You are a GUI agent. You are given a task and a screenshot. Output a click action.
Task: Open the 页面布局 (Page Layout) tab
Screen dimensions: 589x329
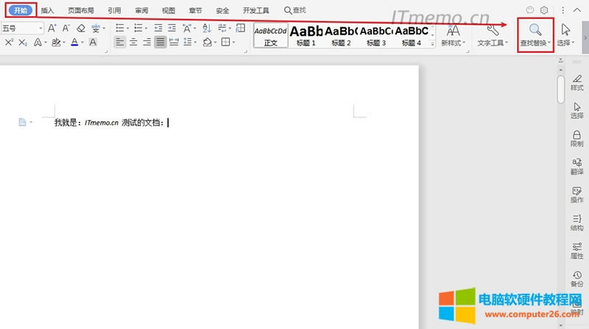(81, 11)
